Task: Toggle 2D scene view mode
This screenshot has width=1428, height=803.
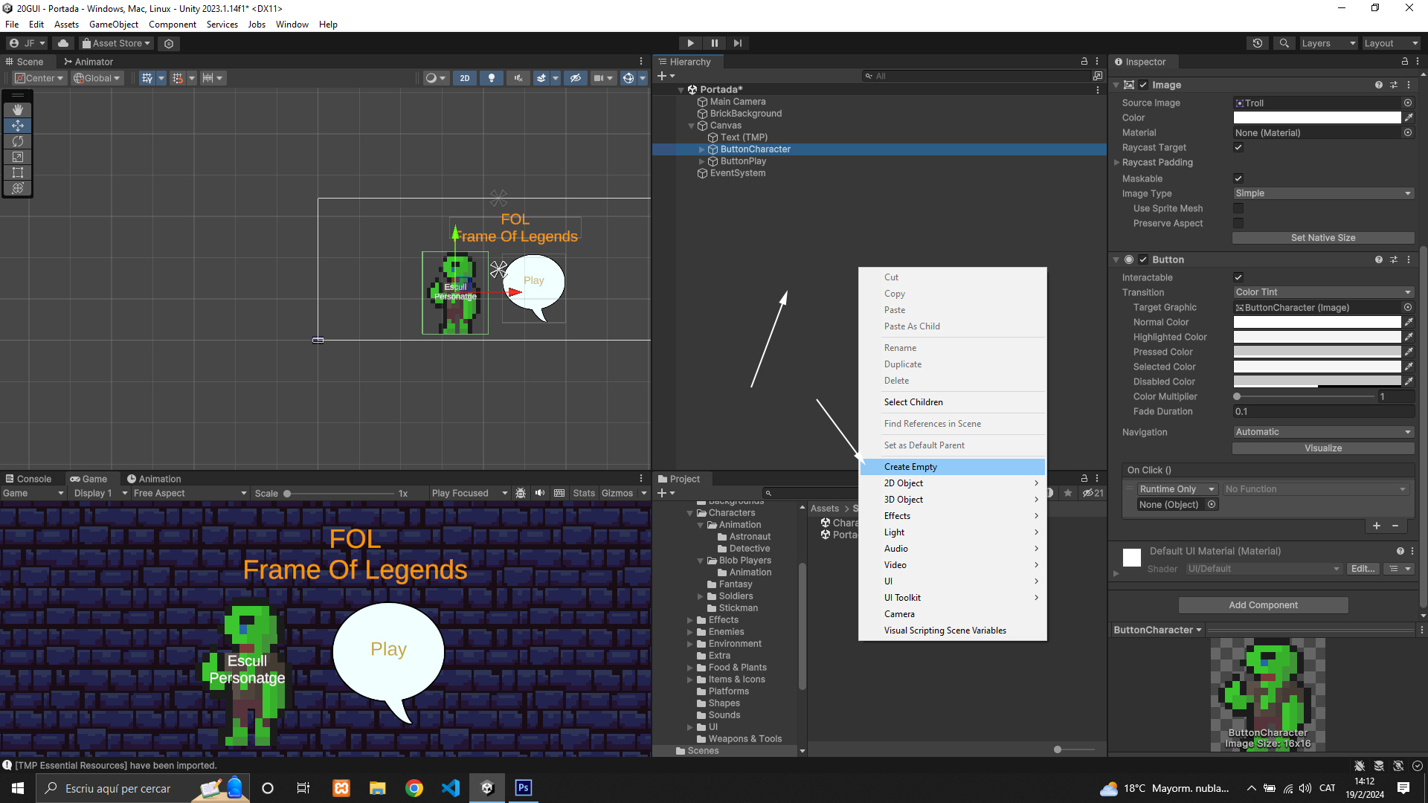Action: (465, 78)
